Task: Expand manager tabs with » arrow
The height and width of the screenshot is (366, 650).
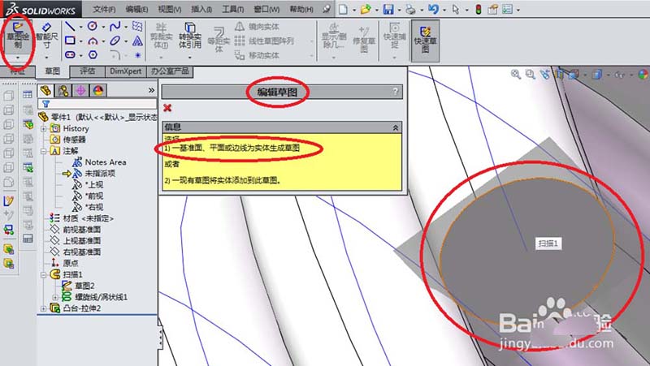Action: [151, 90]
